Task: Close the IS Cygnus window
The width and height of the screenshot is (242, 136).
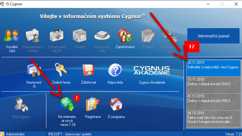Action: 236,4
